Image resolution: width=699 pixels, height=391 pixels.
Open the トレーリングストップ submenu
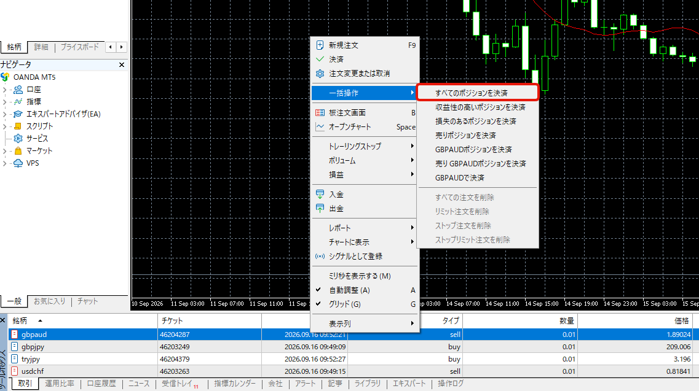click(365, 146)
